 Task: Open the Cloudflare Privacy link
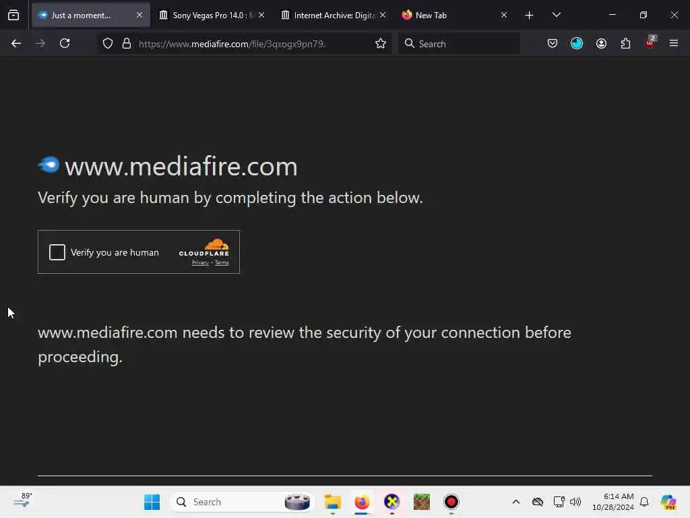pos(200,263)
